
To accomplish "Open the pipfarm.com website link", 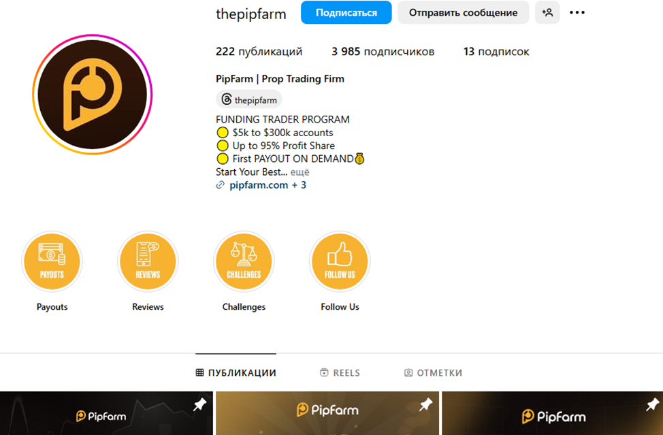I will pyautogui.click(x=259, y=185).
